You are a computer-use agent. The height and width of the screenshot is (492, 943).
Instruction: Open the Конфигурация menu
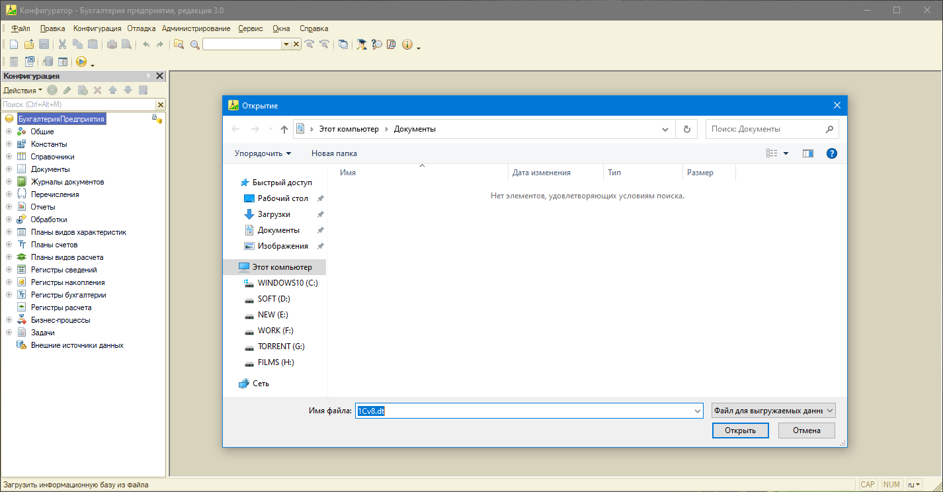tap(97, 28)
